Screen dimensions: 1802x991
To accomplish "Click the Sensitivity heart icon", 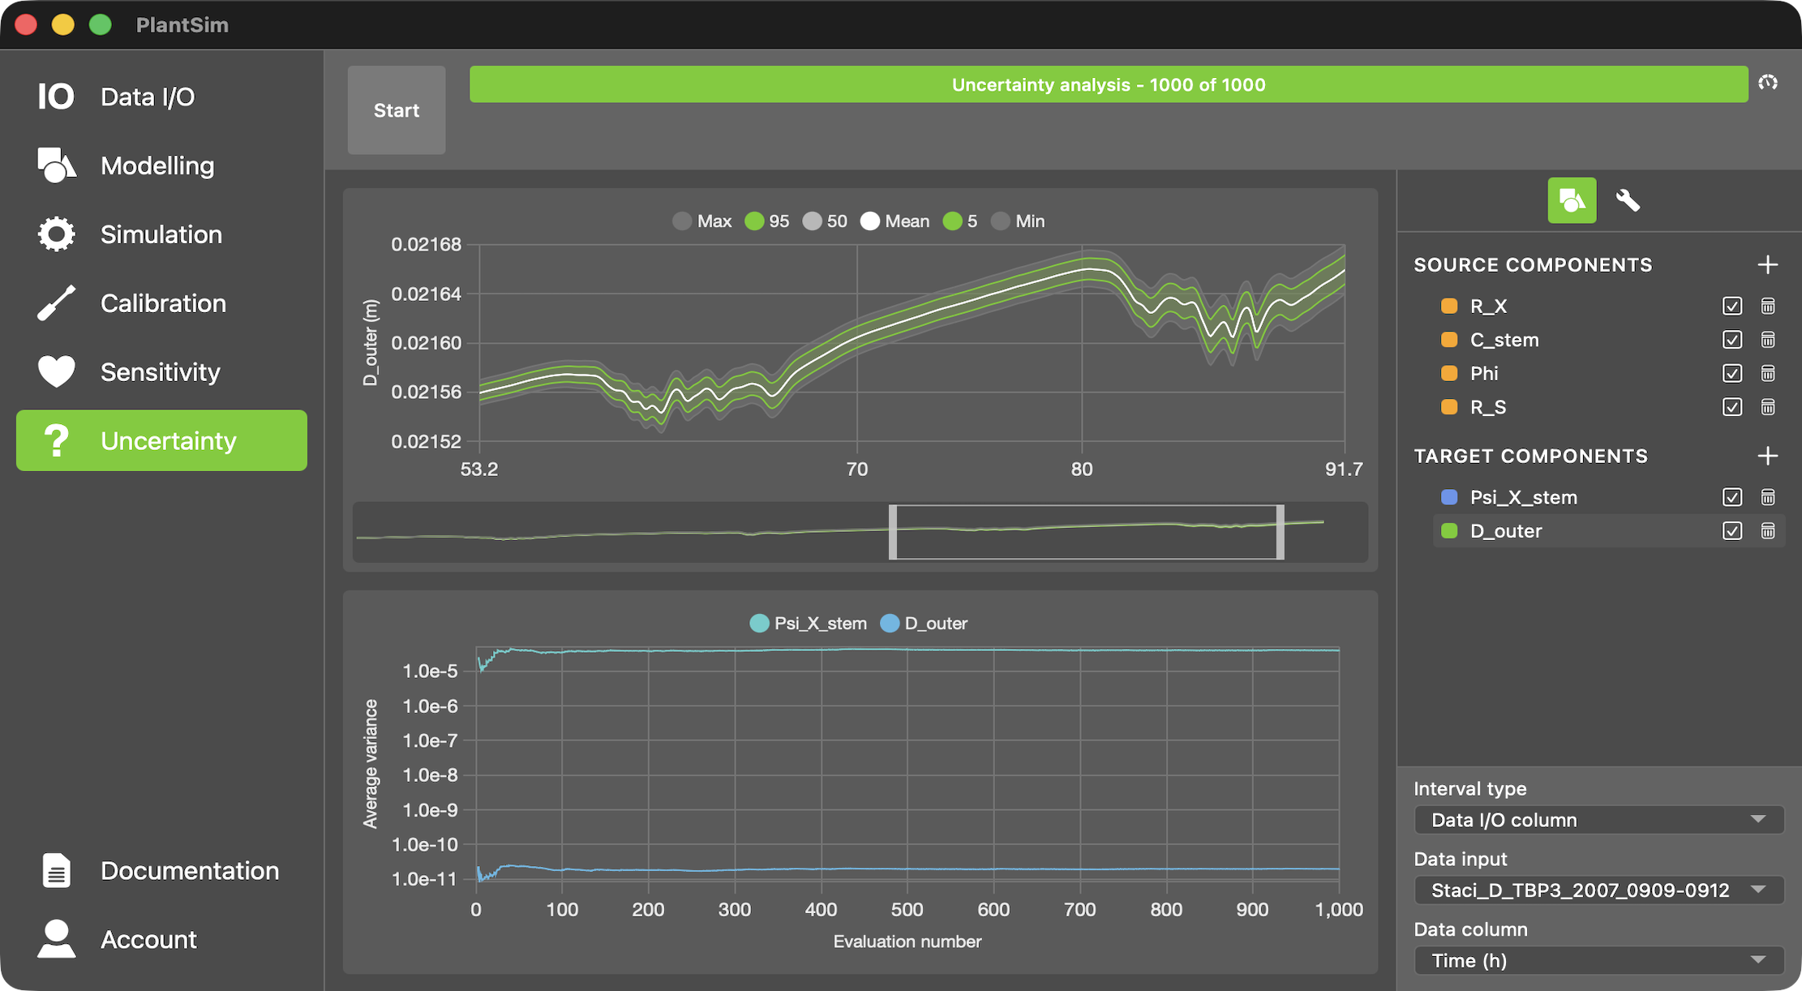I will coord(55,371).
